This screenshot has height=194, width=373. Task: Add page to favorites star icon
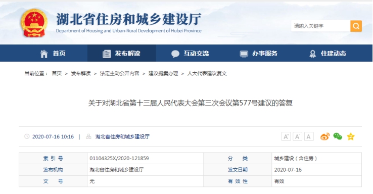click(x=351, y=136)
